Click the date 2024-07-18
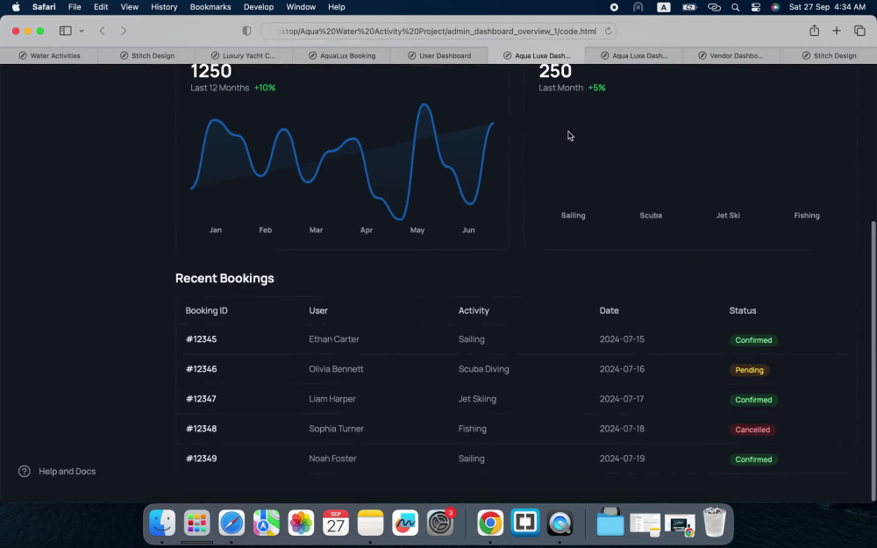Viewport: 877px width, 548px height. (x=622, y=429)
